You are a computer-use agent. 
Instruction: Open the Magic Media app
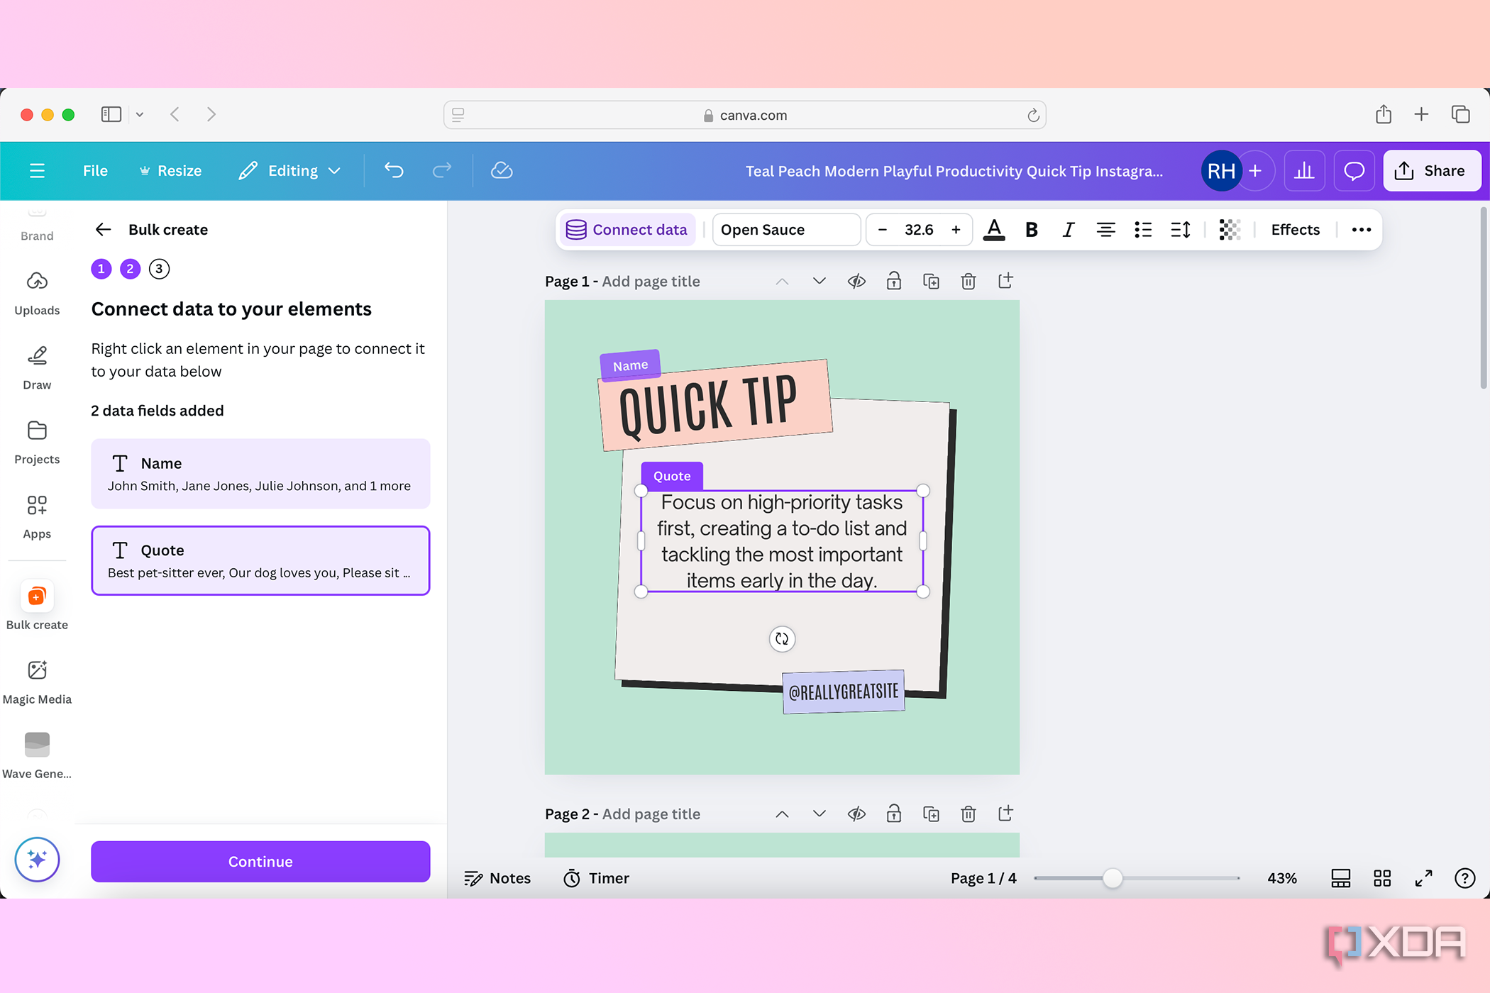pos(37,682)
